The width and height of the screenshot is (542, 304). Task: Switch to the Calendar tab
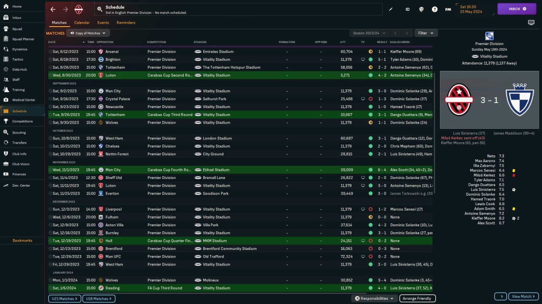click(82, 23)
